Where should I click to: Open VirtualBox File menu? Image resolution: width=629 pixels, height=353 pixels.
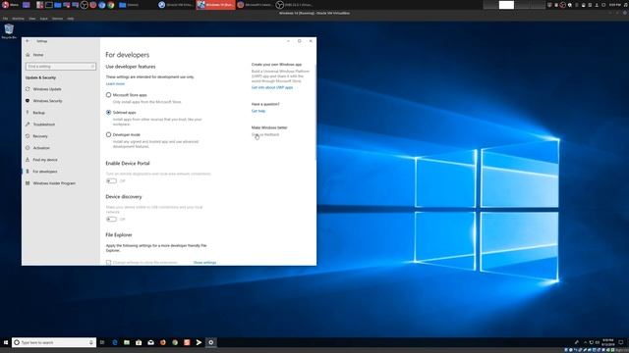[5, 19]
